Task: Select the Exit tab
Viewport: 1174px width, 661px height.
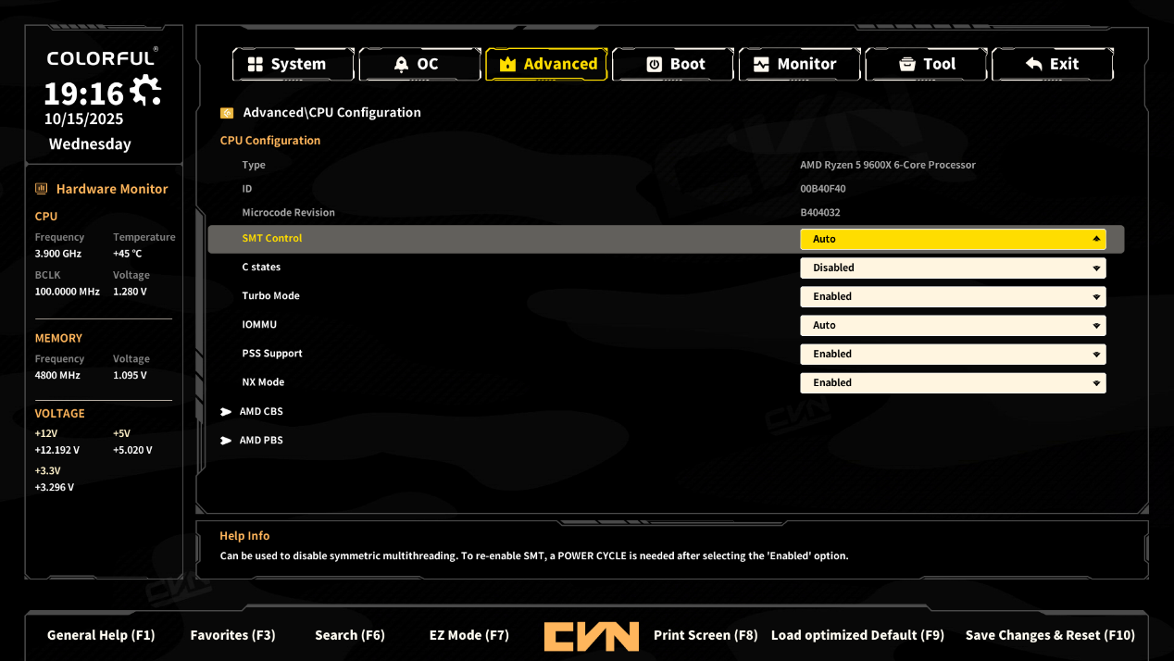Action: click(1053, 64)
